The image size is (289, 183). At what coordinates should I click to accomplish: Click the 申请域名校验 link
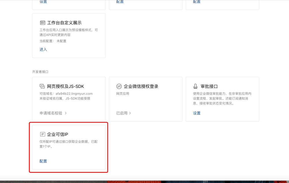(51, 113)
